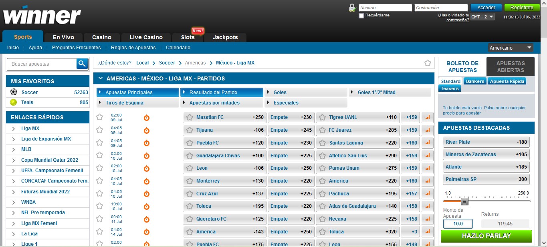Bet on Empate +245 for Tijuana match
Screen dimensions: 547x247
(x=291, y=130)
